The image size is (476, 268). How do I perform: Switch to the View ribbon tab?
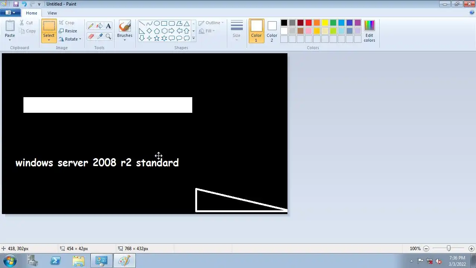52,13
